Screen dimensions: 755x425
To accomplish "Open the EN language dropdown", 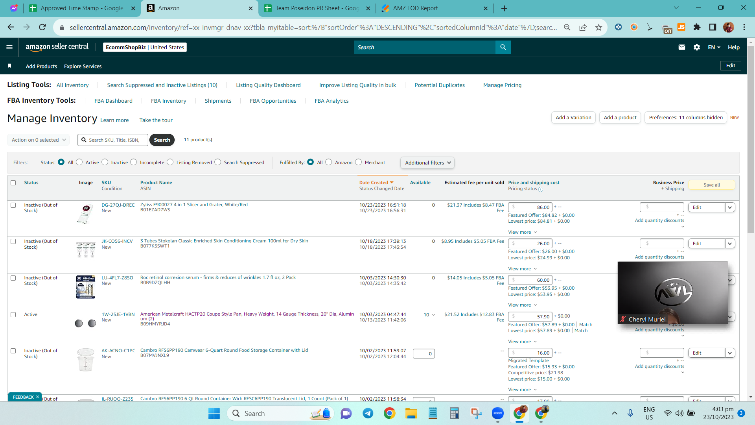I will 714,47.
